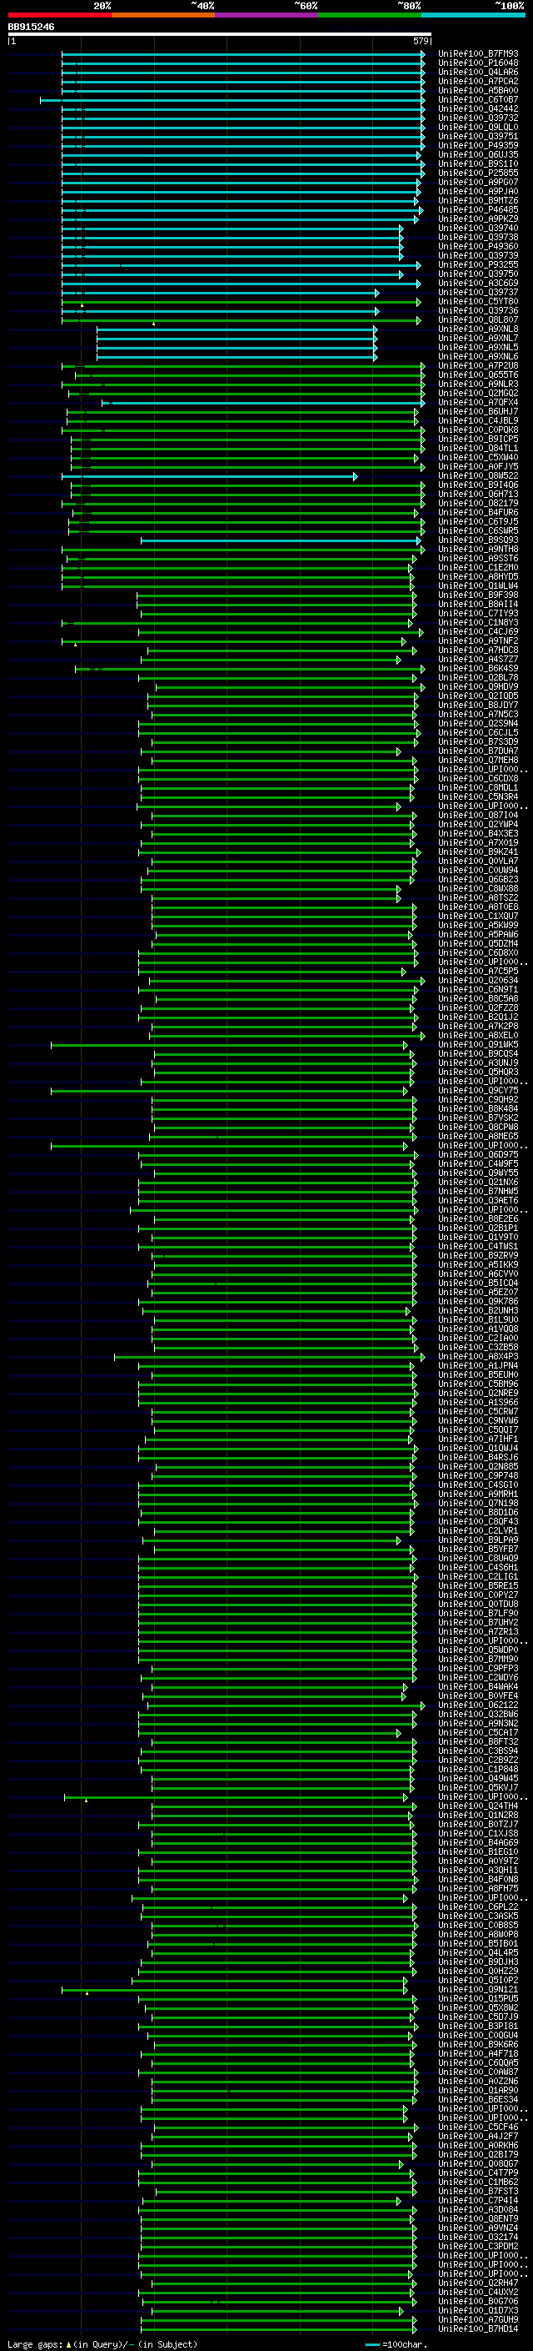The width and height of the screenshot is (533, 2351).
Task: Select hit label UniRef100_A7IHF1
Action: 478,1439
